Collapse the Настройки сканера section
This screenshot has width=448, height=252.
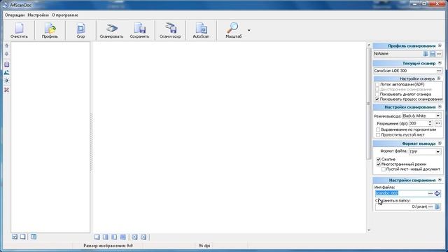439,78
